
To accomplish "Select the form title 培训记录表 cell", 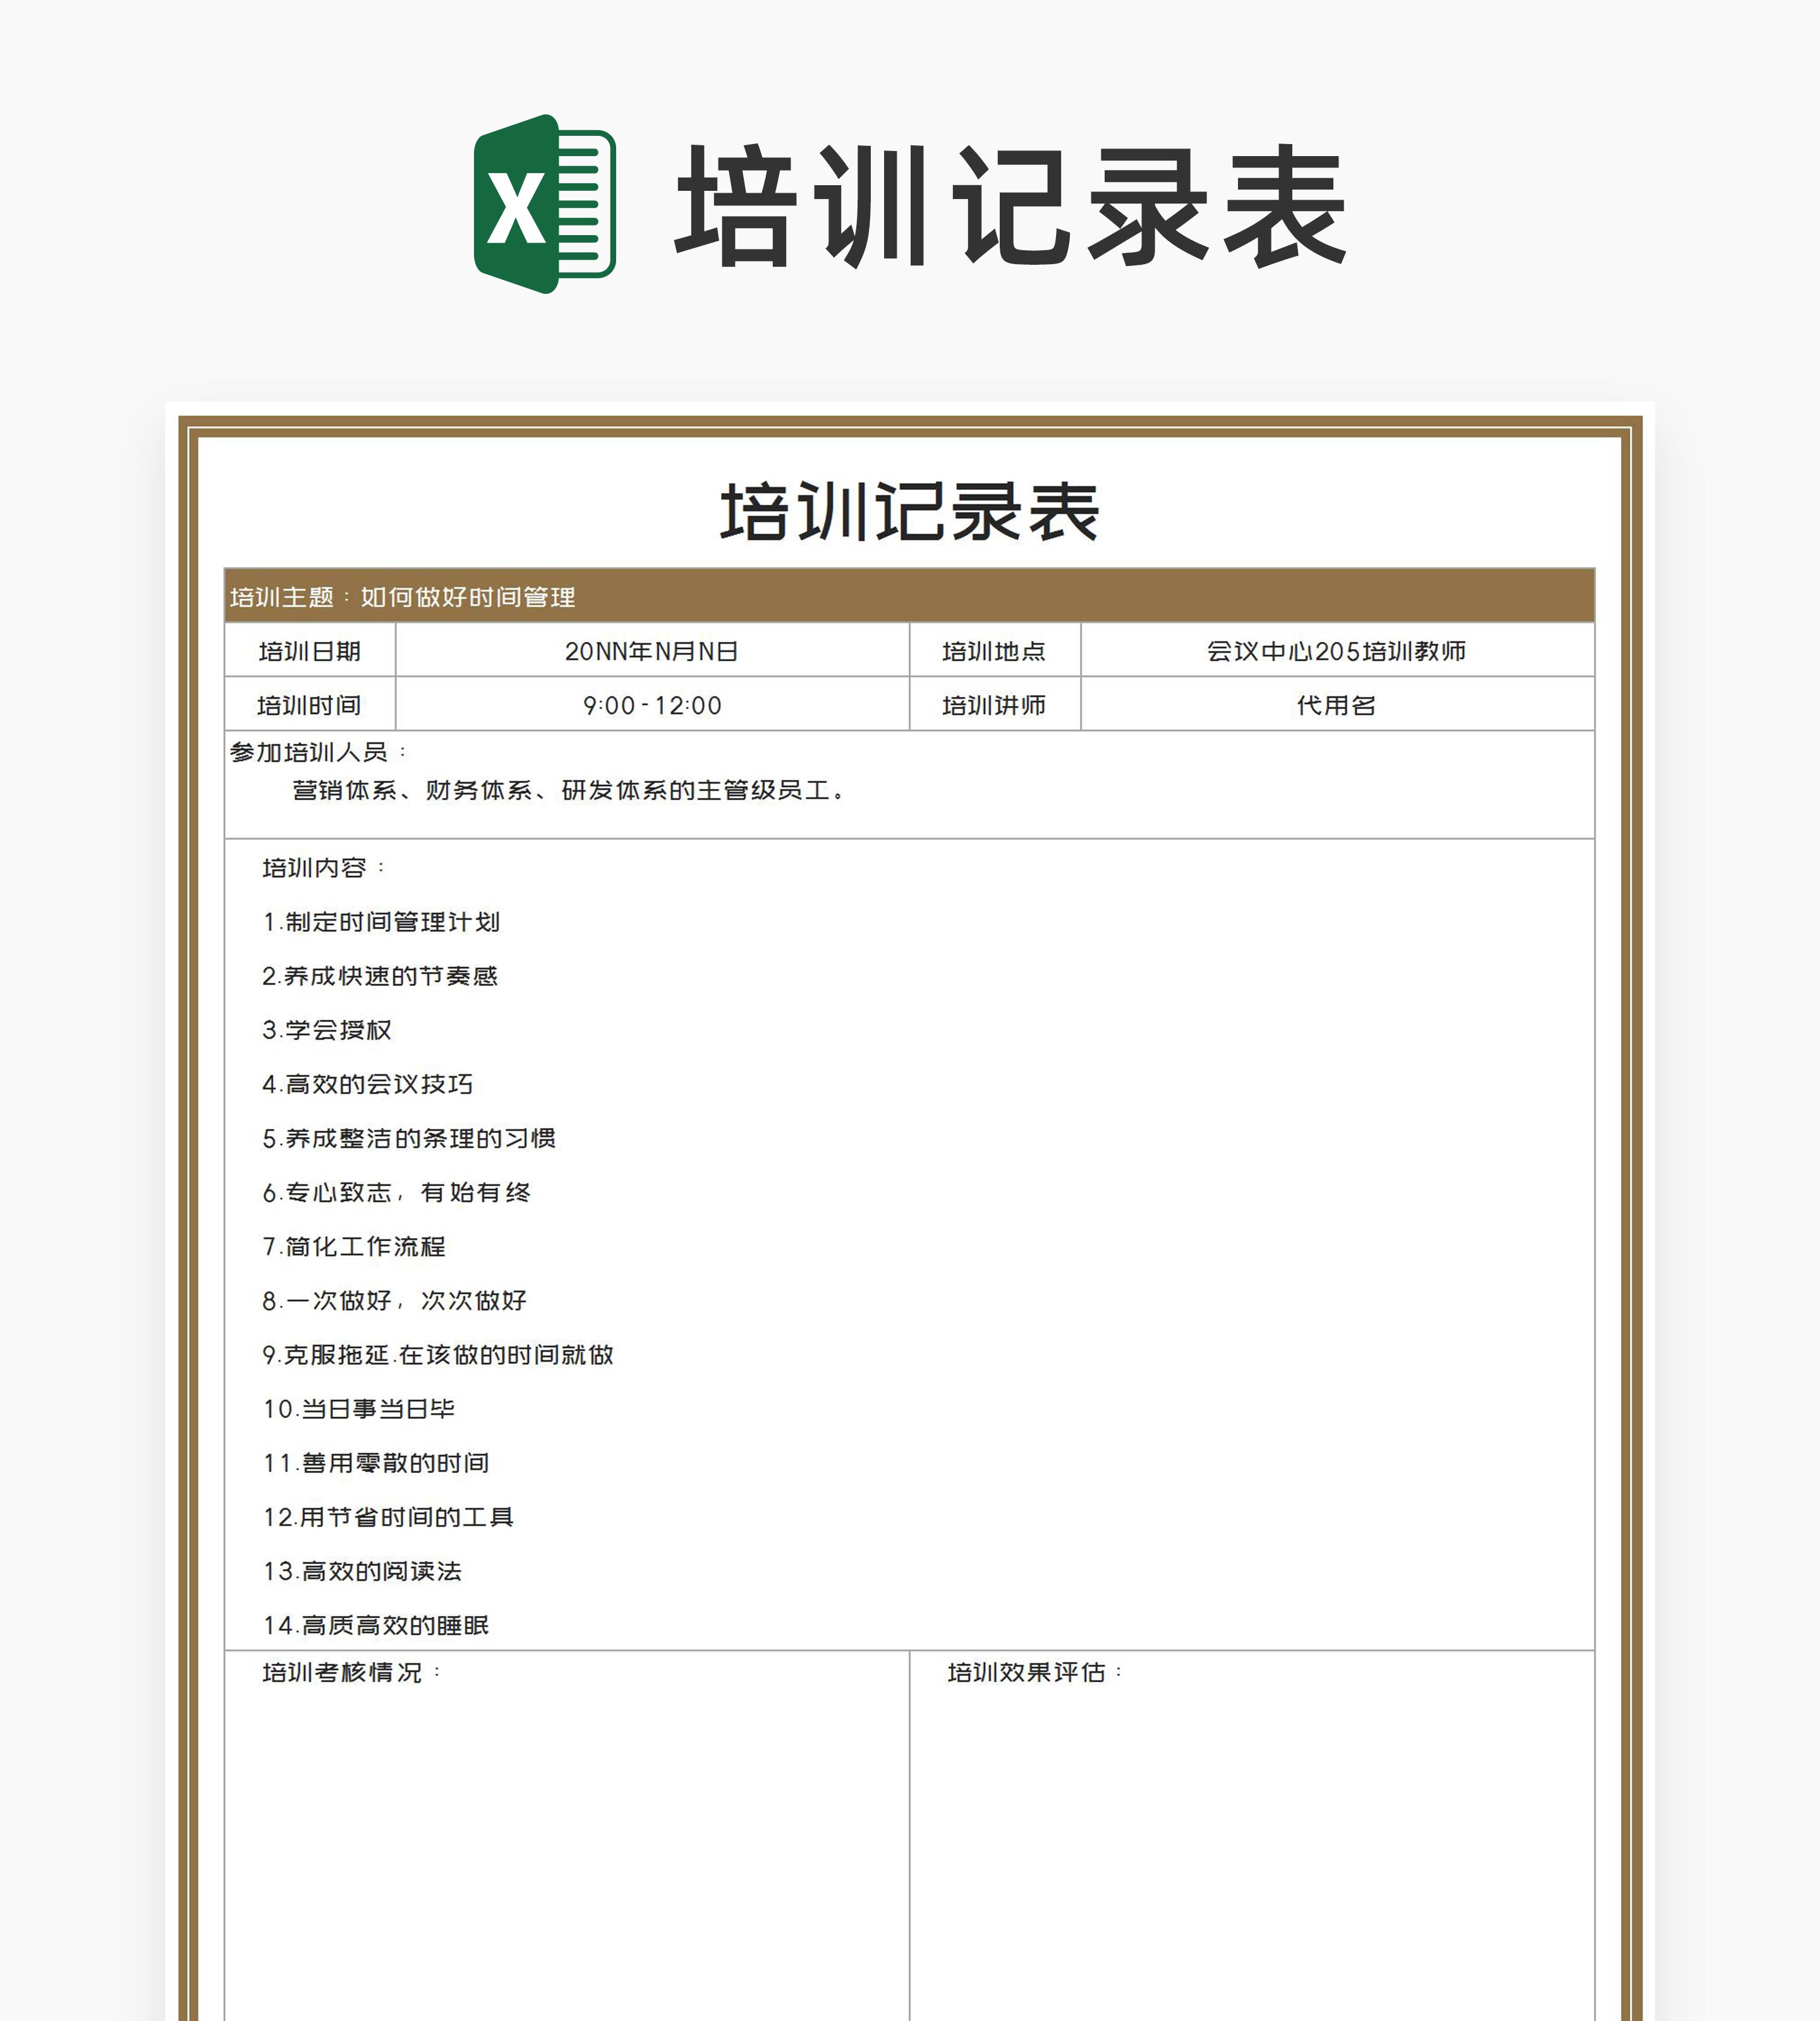I will pyautogui.click(x=909, y=512).
